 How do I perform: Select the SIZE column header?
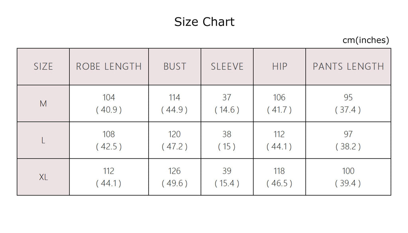[x=43, y=67]
